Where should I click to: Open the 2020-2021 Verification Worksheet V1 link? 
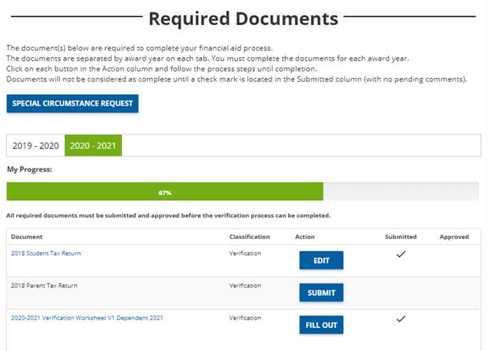[87, 318]
